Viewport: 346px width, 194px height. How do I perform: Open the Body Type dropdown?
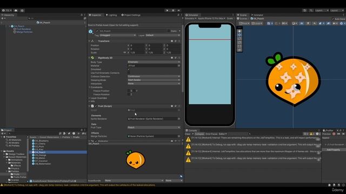[154, 62]
